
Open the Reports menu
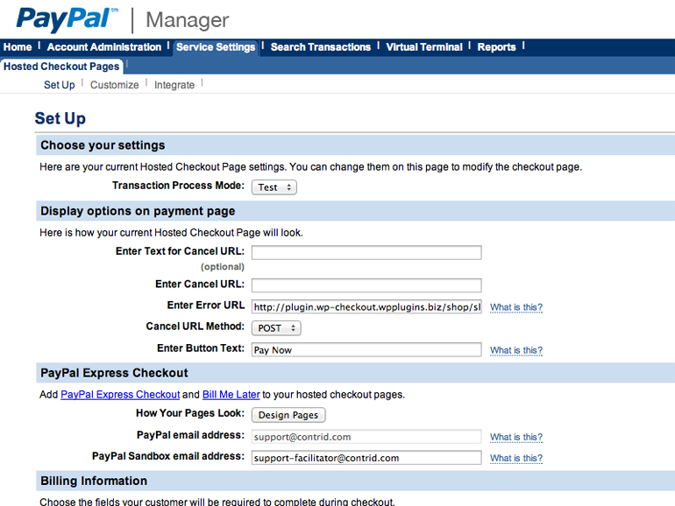[496, 47]
